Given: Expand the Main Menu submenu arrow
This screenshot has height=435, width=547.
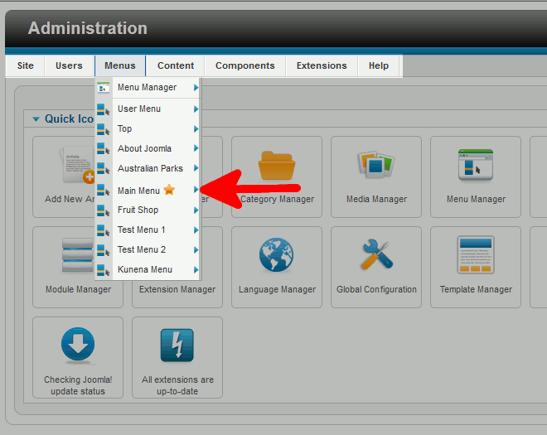Looking at the screenshot, I should click(x=196, y=190).
